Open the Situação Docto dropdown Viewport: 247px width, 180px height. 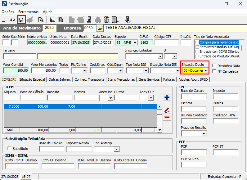205,71
